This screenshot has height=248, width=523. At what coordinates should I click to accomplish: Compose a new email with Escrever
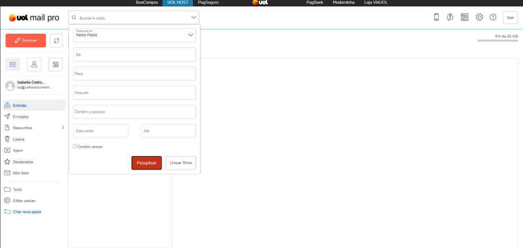[26, 40]
